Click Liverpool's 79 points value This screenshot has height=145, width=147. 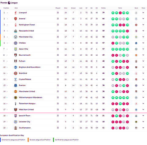pyautogui.click(x=104, y=13)
